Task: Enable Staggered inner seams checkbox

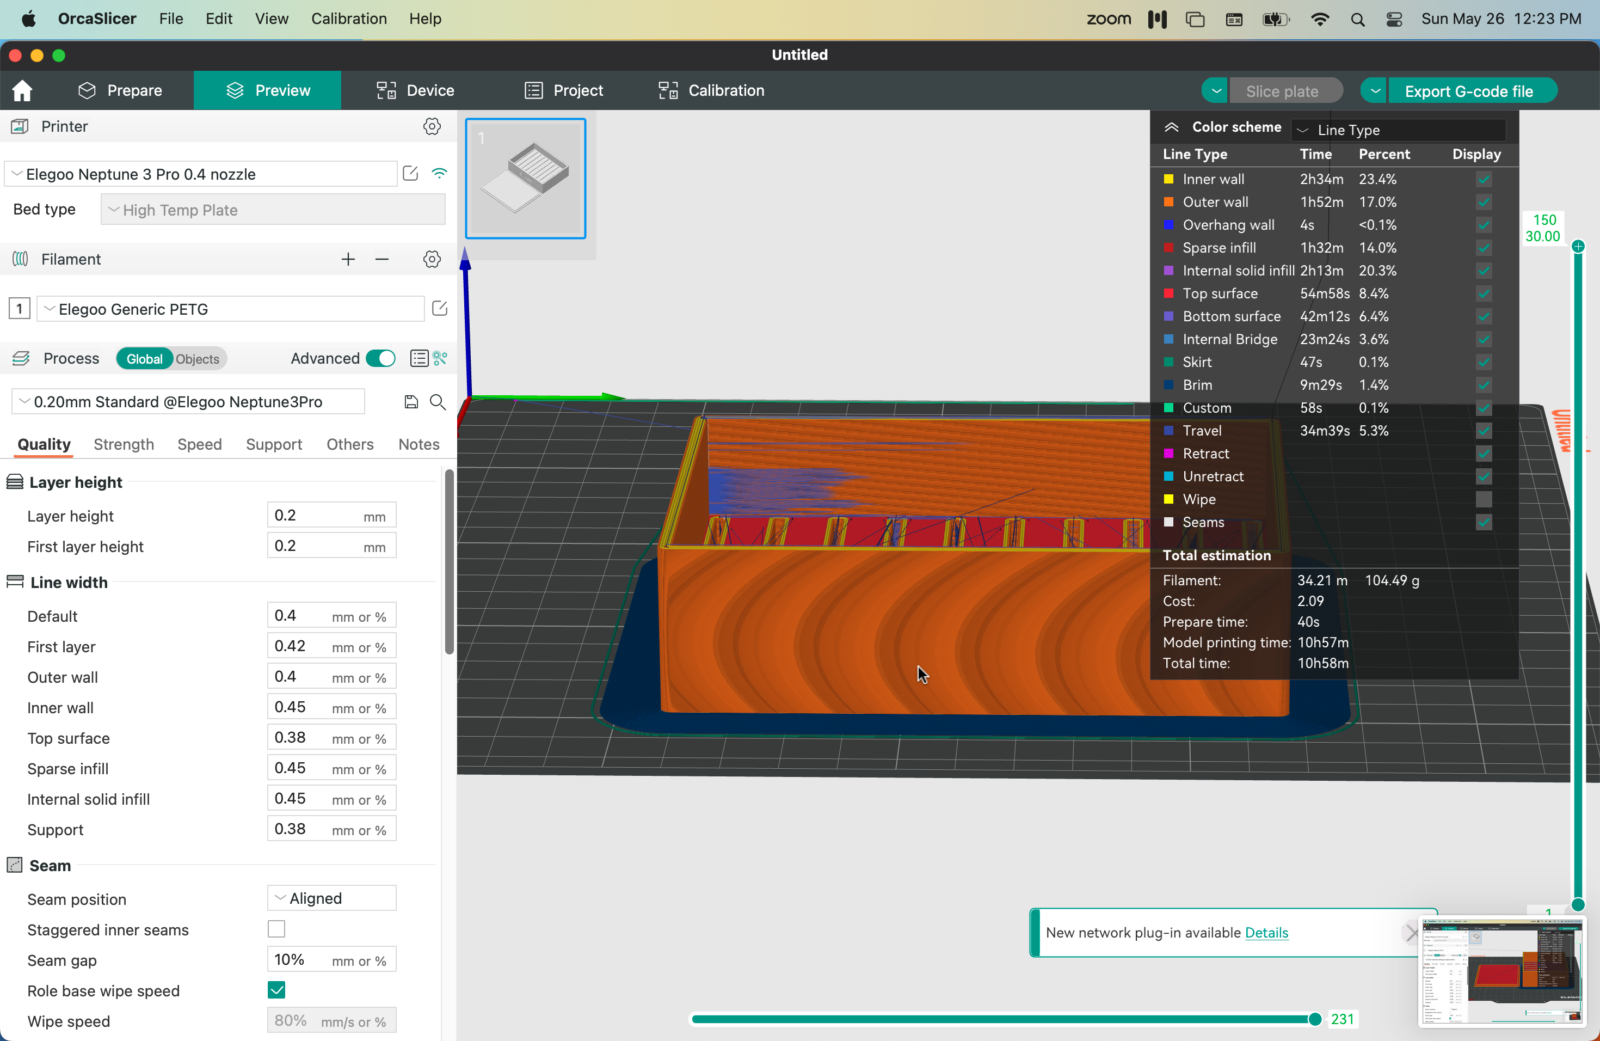Action: click(276, 929)
